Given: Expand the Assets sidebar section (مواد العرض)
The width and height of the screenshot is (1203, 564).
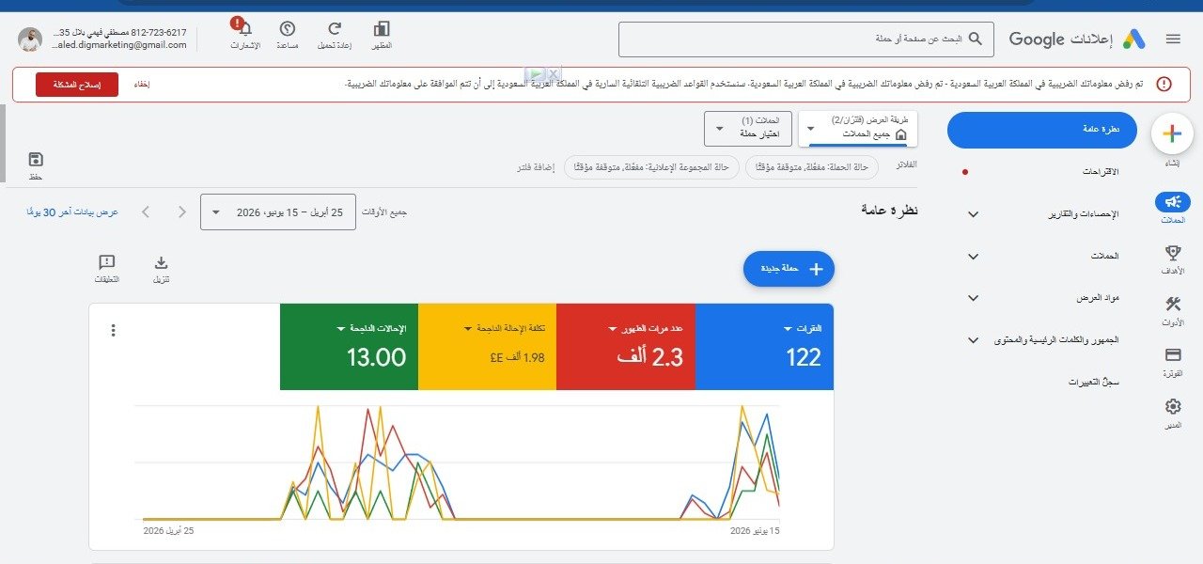Looking at the screenshot, I should click(x=973, y=298).
